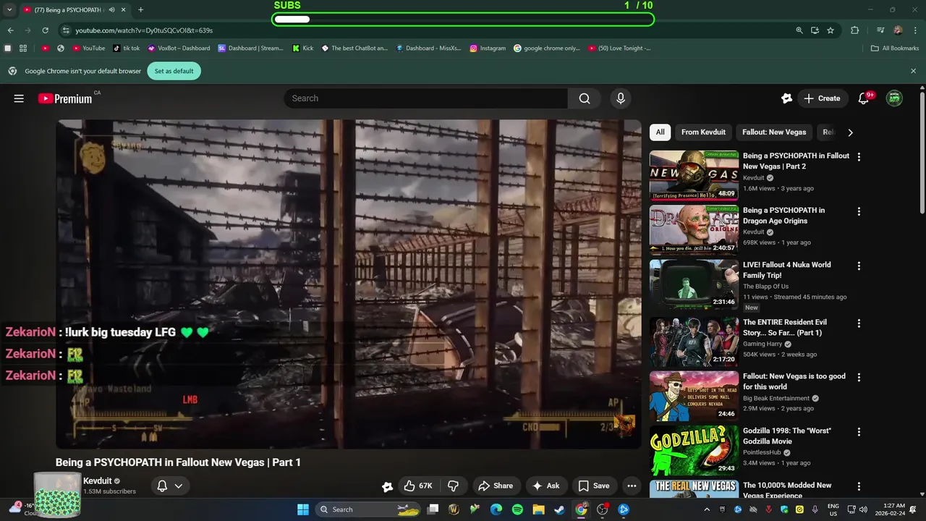This screenshot has width=926, height=521.
Task: Share the video
Action: (x=496, y=486)
